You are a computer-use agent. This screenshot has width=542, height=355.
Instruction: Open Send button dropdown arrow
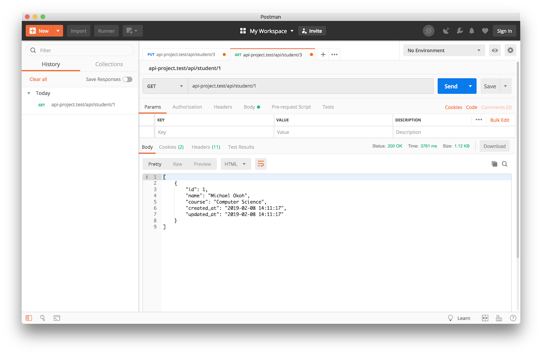pos(471,86)
